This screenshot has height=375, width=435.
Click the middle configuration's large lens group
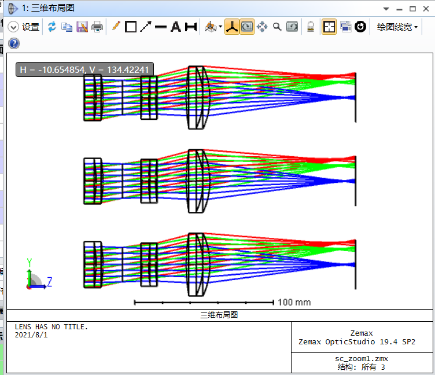[x=198, y=181]
